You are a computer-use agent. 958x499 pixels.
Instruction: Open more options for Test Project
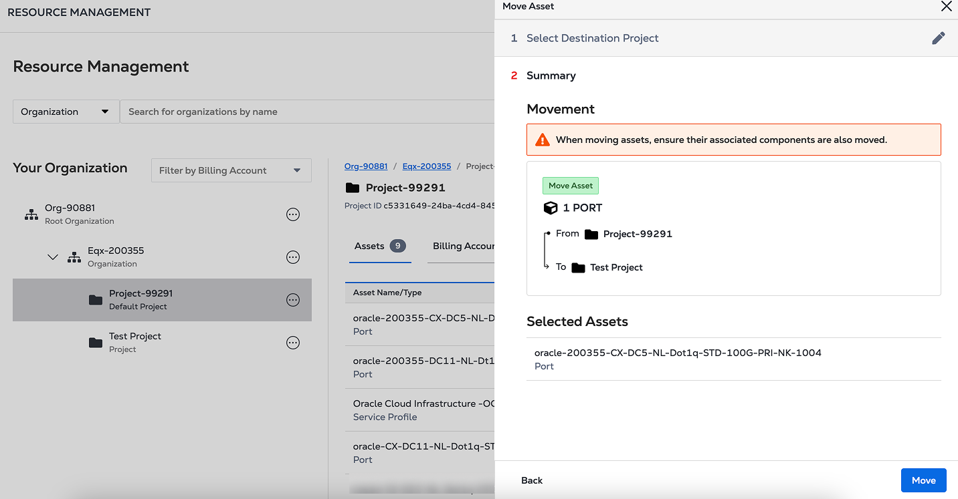[292, 343]
